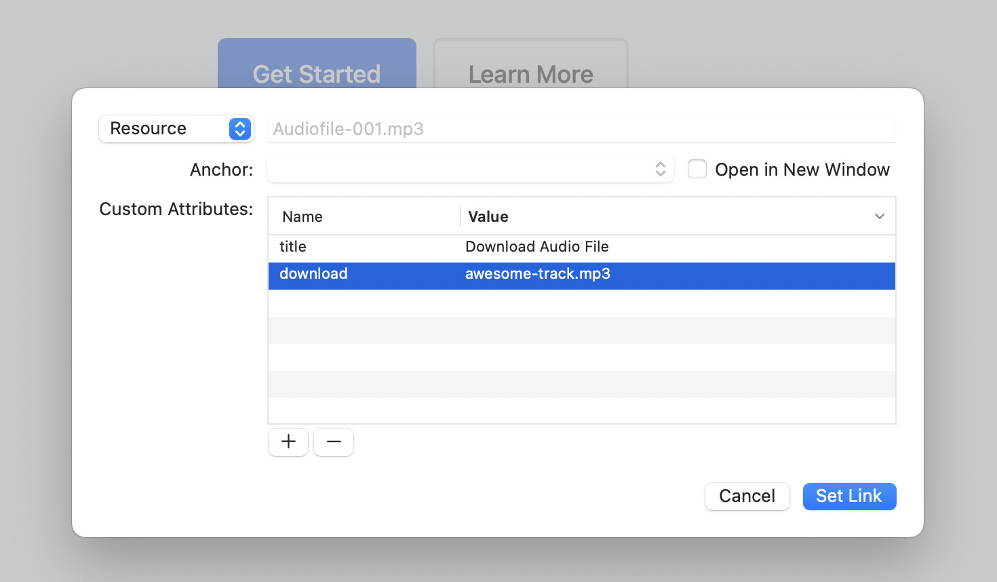997x582 pixels.
Task: Click the minus icon to remove attribute
Action: click(x=334, y=442)
